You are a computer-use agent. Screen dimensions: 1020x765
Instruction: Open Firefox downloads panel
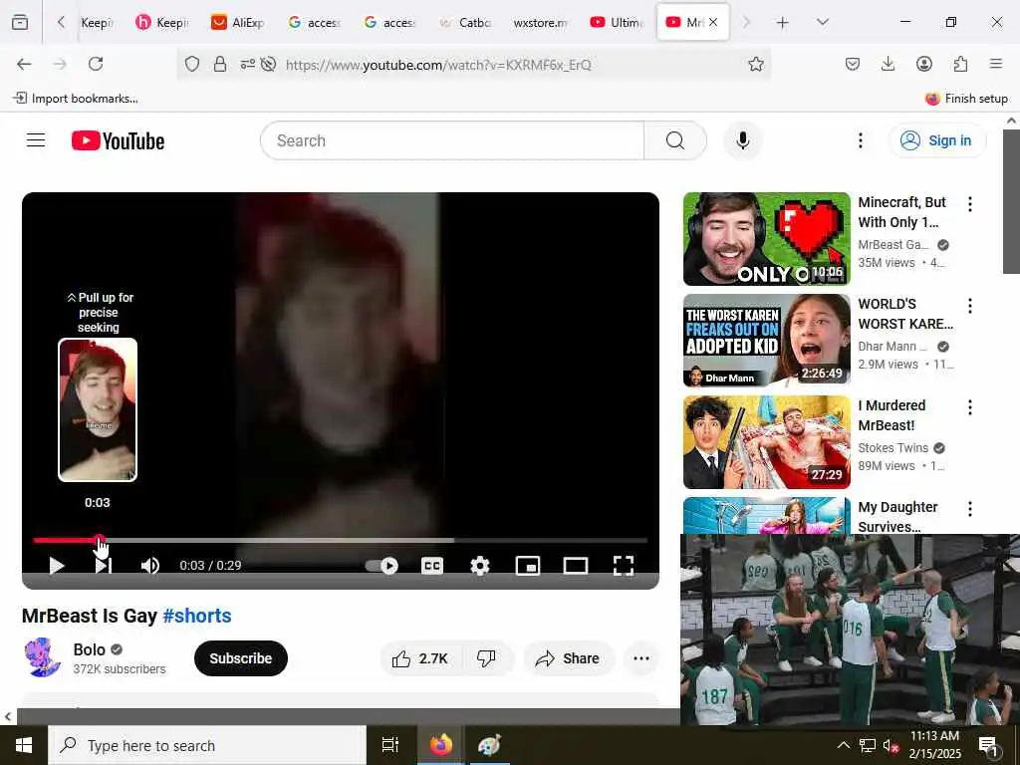pos(888,64)
